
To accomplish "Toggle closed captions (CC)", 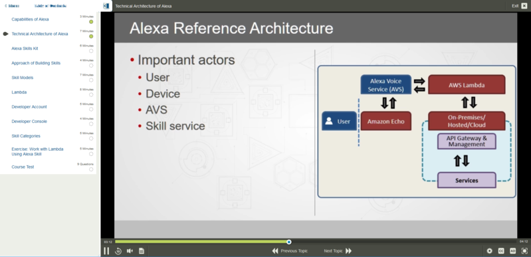I will 501,251.
